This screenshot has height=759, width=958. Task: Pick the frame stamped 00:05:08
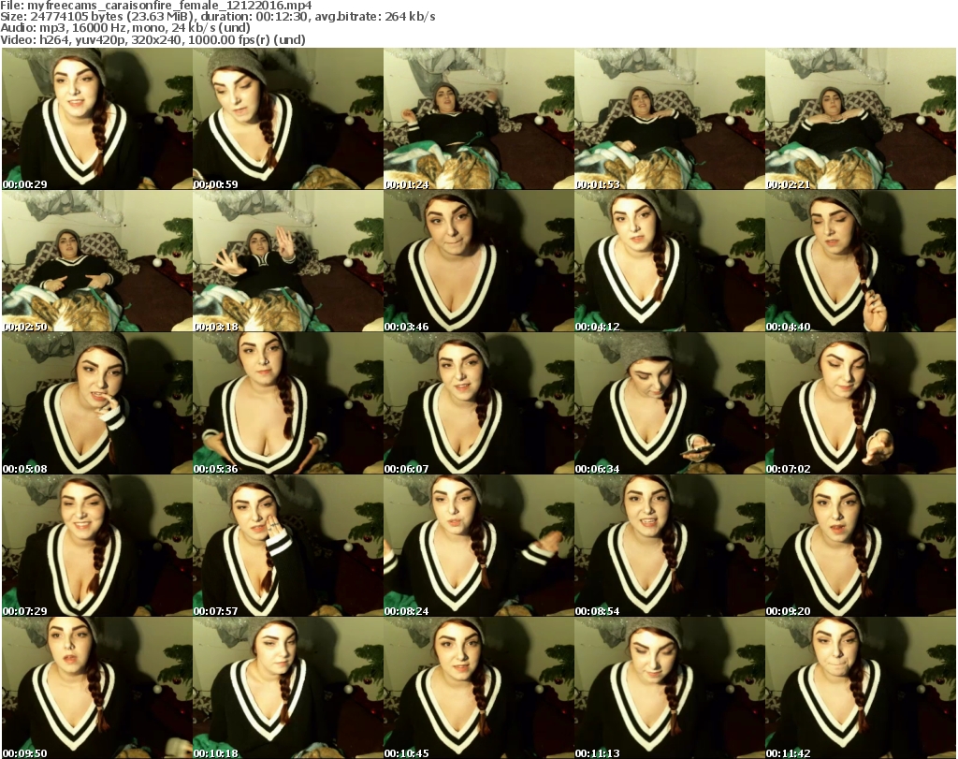(x=97, y=403)
